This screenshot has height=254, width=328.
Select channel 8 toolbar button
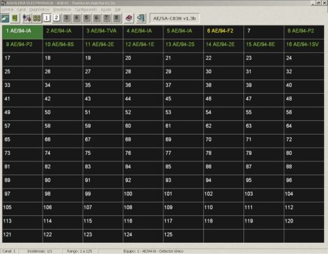[117, 18]
